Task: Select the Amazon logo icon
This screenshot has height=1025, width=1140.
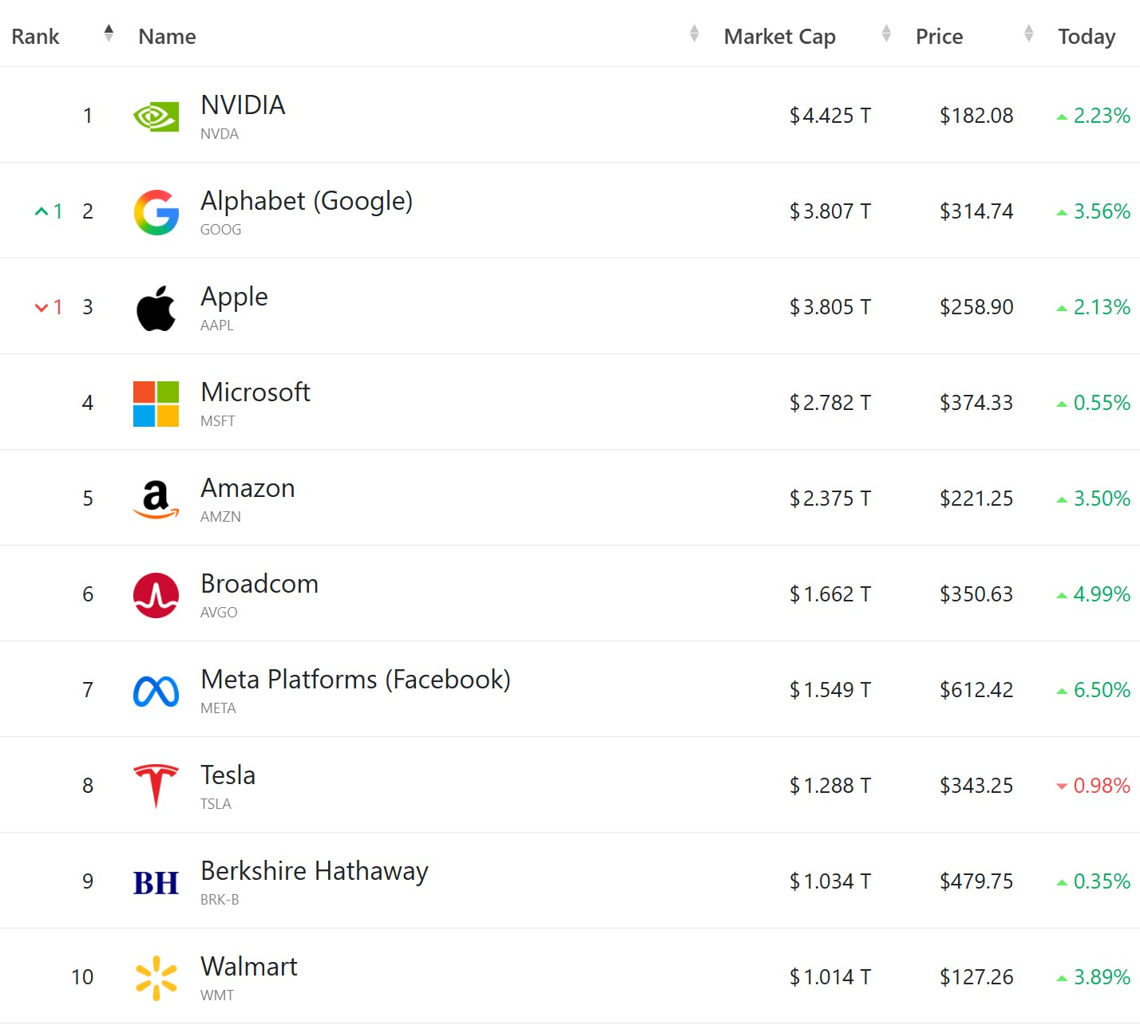Action: (156, 499)
